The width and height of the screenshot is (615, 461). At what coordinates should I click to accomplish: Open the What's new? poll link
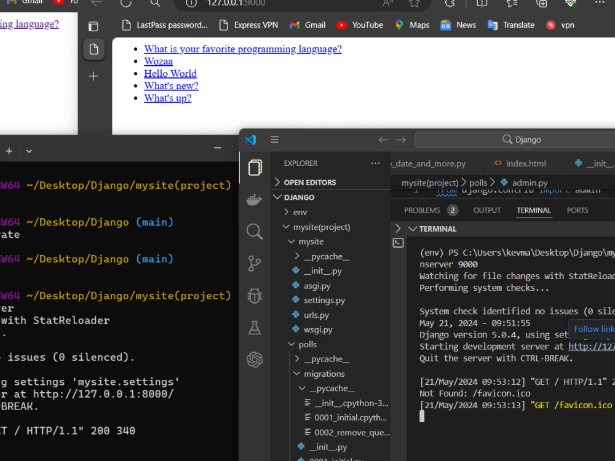tap(171, 85)
